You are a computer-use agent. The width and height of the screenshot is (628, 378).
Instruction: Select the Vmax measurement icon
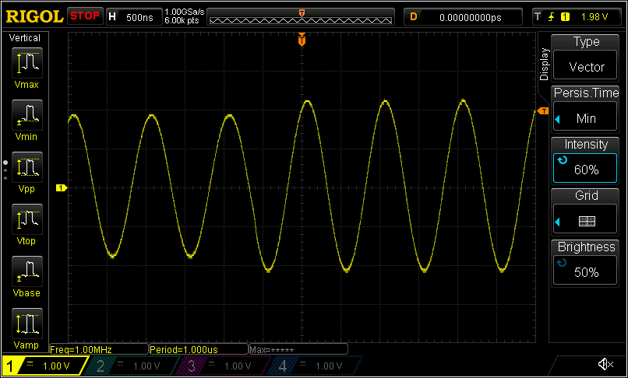pyautogui.click(x=27, y=67)
